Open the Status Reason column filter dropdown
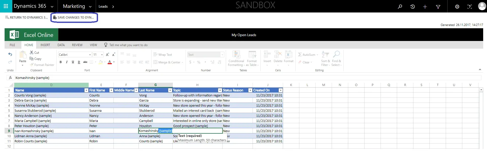The width and height of the screenshot is (487, 154). [250, 90]
